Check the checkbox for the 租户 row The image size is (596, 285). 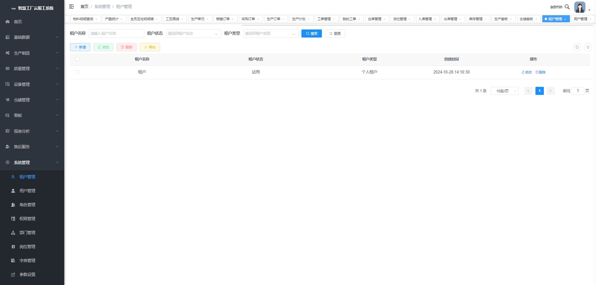77,72
